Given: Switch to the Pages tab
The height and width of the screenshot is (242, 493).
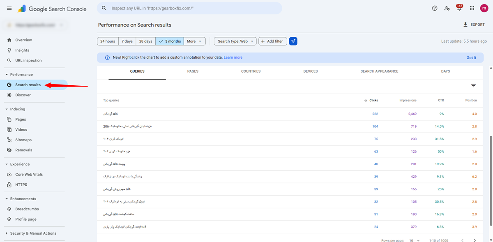Looking at the screenshot, I should tap(193, 71).
